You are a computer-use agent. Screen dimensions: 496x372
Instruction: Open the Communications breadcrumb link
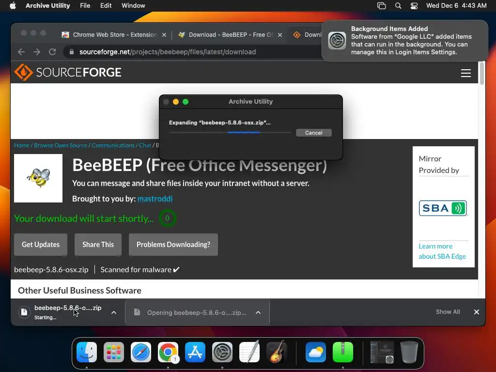(113, 145)
